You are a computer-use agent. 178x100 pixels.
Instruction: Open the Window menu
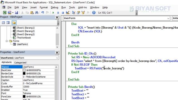coord(95,7)
